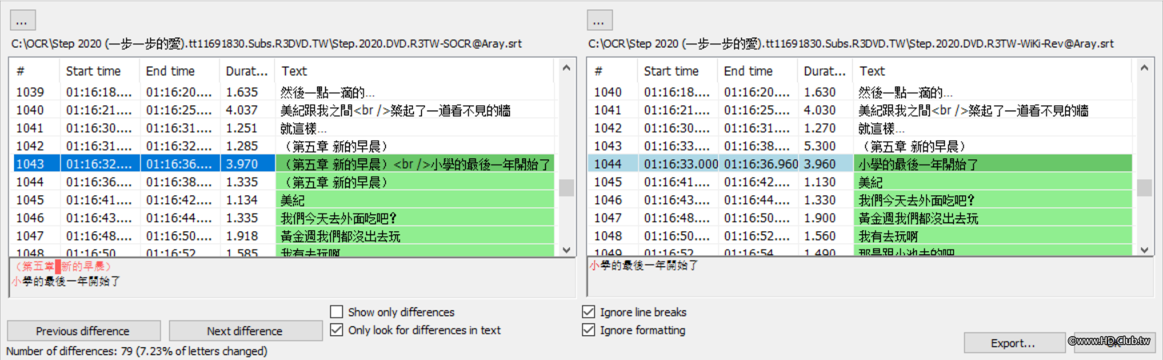Open the Export dialog
Image resolution: width=1163 pixels, height=360 pixels.
click(1013, 342)
